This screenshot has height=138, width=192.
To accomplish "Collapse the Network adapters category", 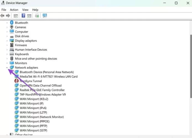I will coord(7,68).
